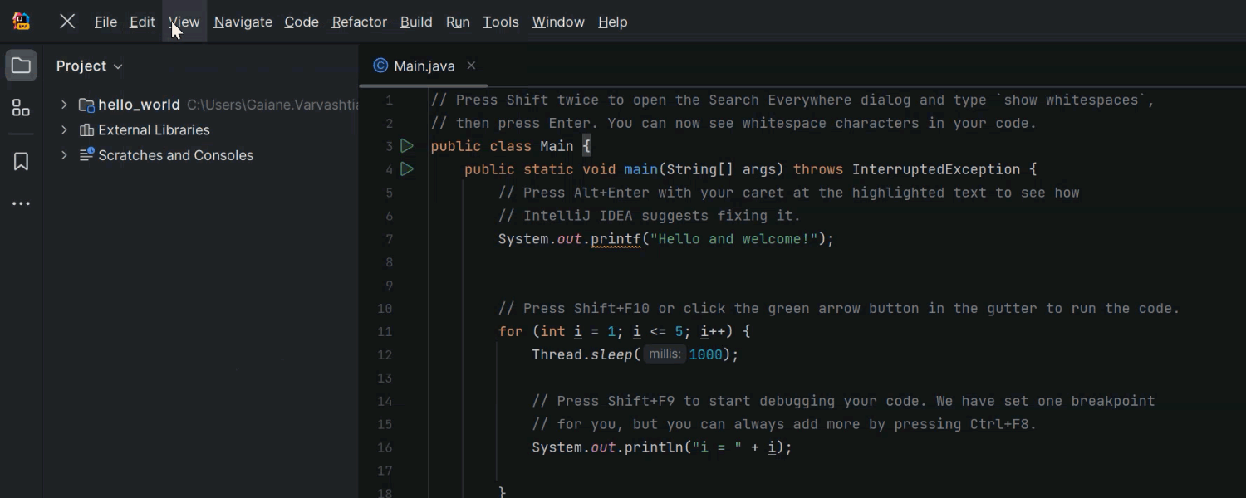Open the Refactor menu

pos(359,22)
